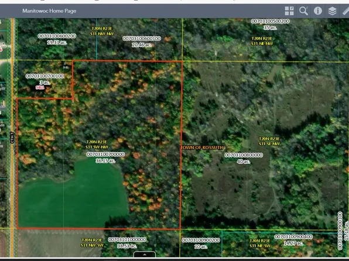This screenshot has height=261, width=349.
Task: Click the 3 ac. acreage label
Action: 45,83
